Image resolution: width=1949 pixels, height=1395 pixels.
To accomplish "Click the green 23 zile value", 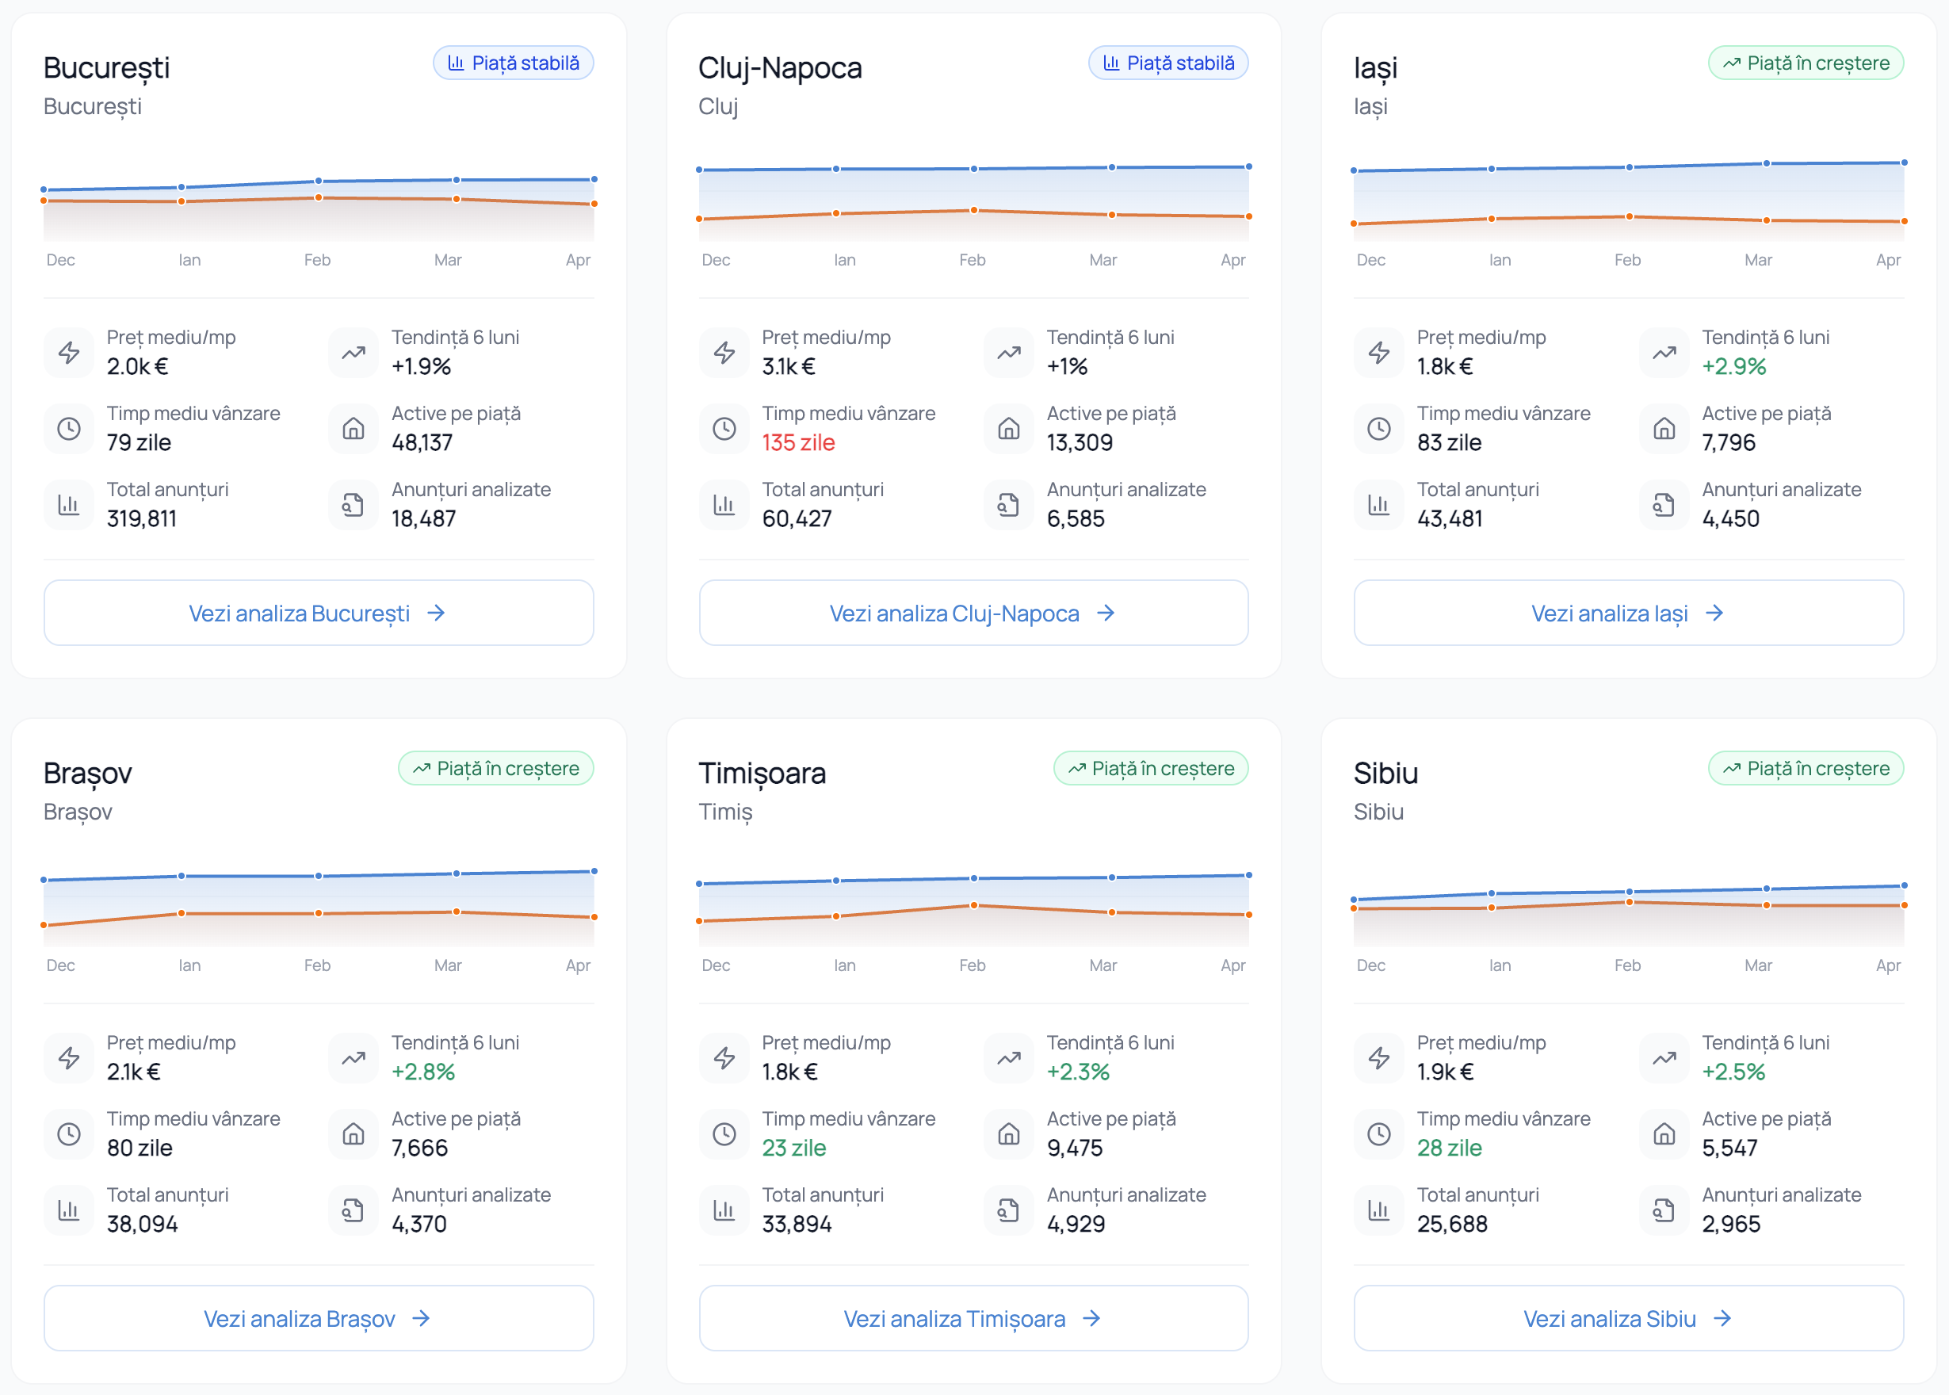I will click(x=793, y=1148).
